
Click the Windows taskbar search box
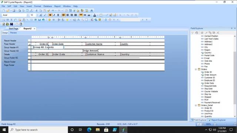coord(38,130)
